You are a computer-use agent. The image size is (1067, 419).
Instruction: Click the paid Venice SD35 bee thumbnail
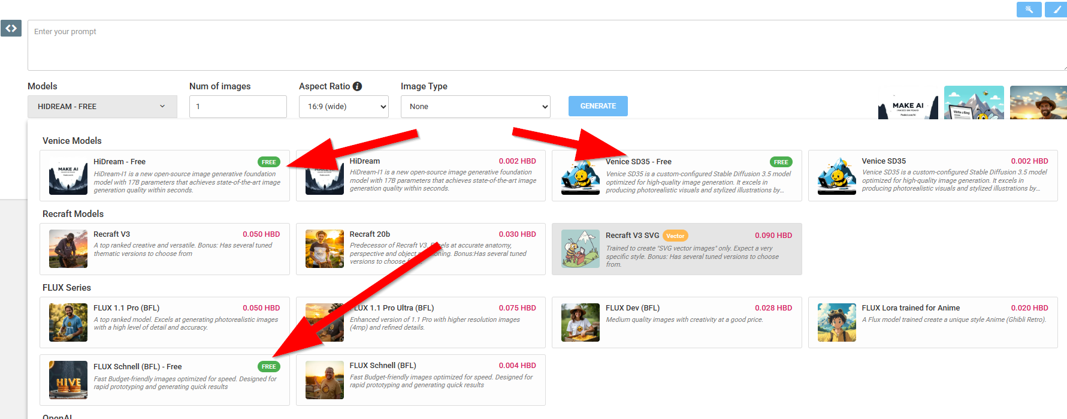click(837, 176)
